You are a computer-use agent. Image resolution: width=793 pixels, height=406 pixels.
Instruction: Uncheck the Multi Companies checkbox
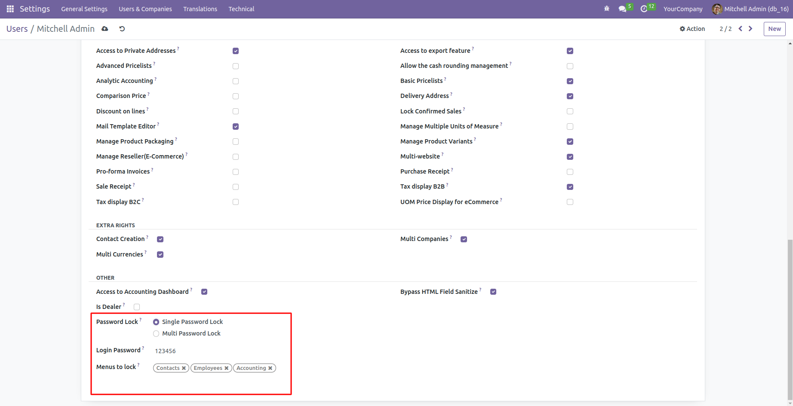(464, 239)
